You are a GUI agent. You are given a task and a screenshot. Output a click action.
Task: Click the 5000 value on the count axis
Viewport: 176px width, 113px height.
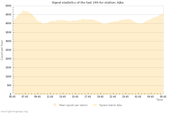coord(8,6)
